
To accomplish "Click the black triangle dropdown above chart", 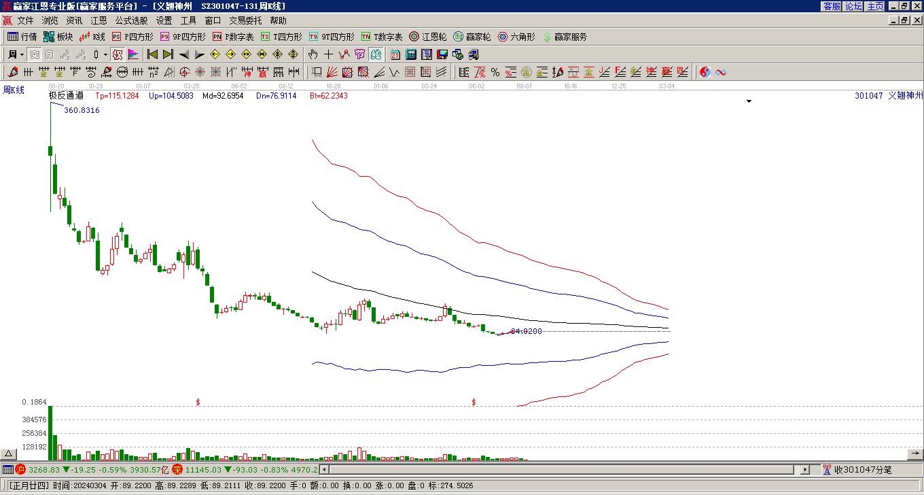I will tap(749, 101).
